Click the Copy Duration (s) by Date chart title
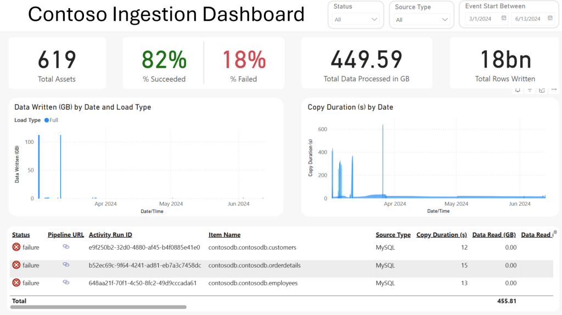Image resolution: width=562 pixels, height=315 pixels. [350, 107]
